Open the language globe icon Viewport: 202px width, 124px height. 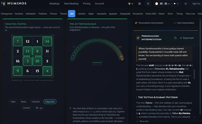140,4
